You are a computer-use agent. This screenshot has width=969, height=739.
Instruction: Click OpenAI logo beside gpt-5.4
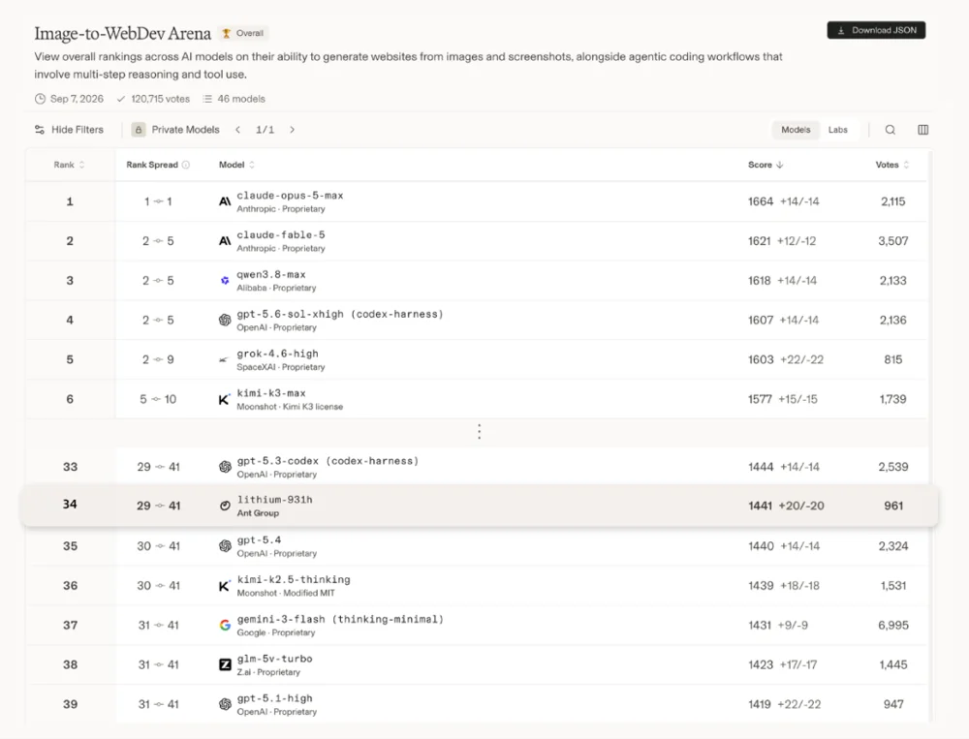(x=225, y=546)
